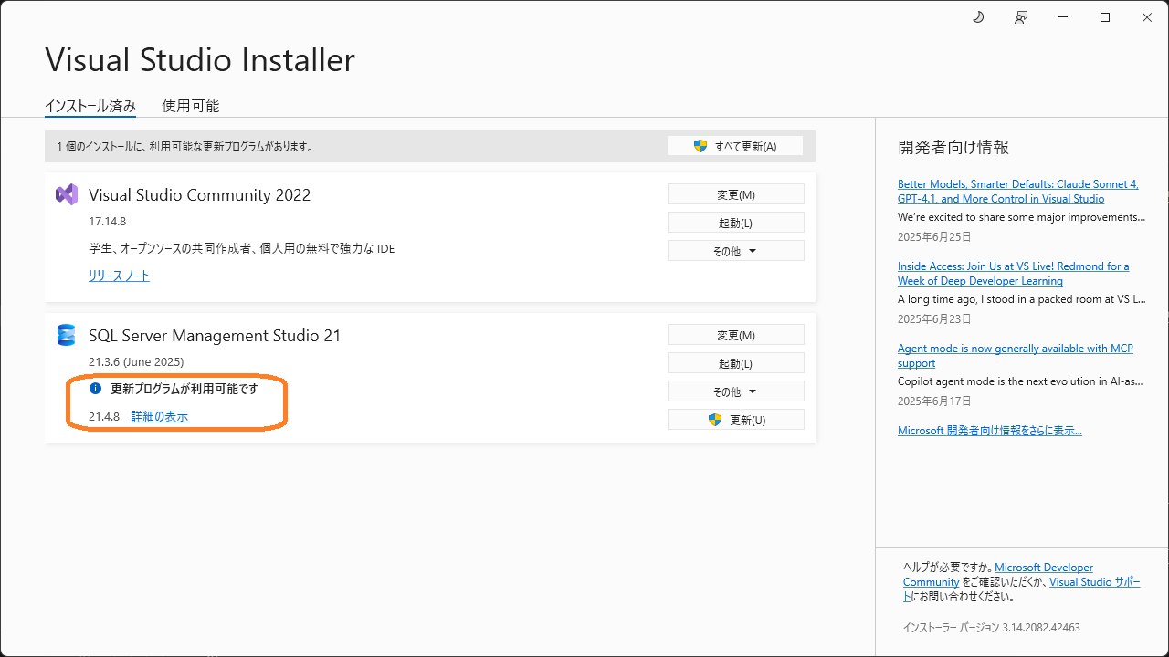Click the version text 17.14.8
The image size is (1169, 657).
(x=107, y=221)
